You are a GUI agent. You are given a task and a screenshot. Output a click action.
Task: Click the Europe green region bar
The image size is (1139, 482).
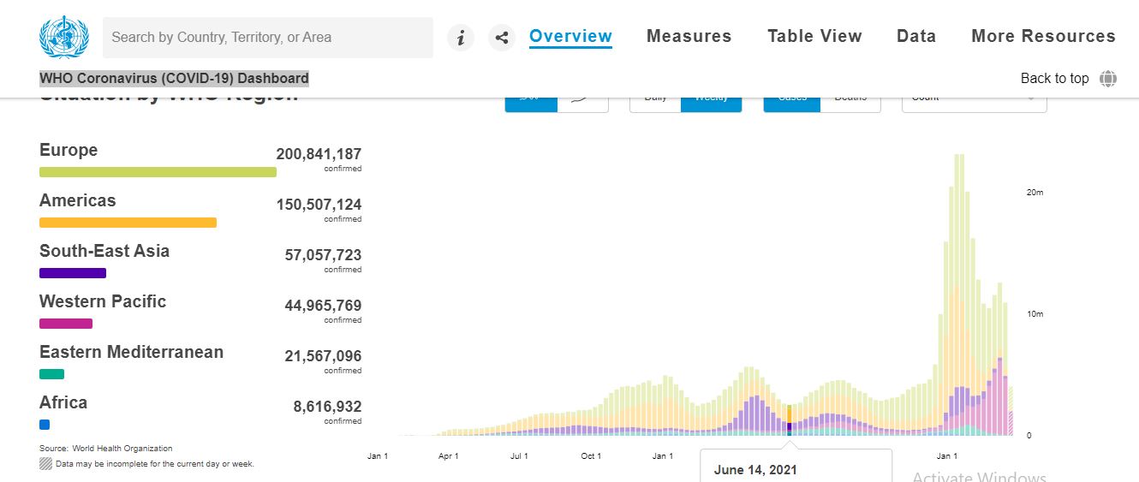click(x=158, y=172)
